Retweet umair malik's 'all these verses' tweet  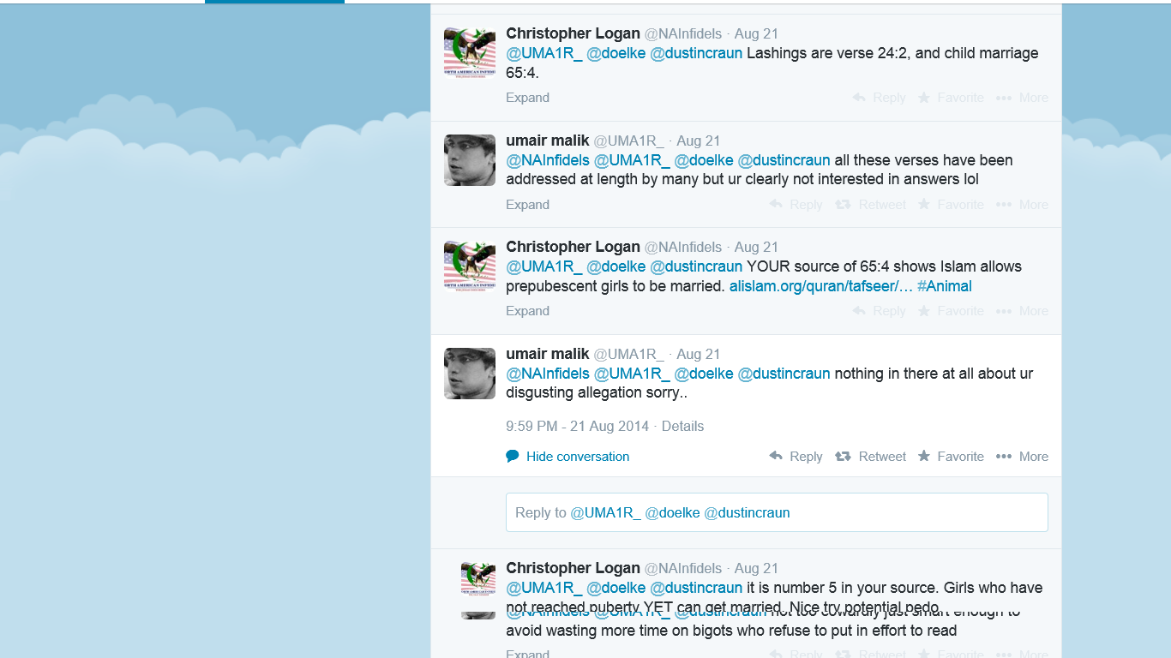[870, 205]
